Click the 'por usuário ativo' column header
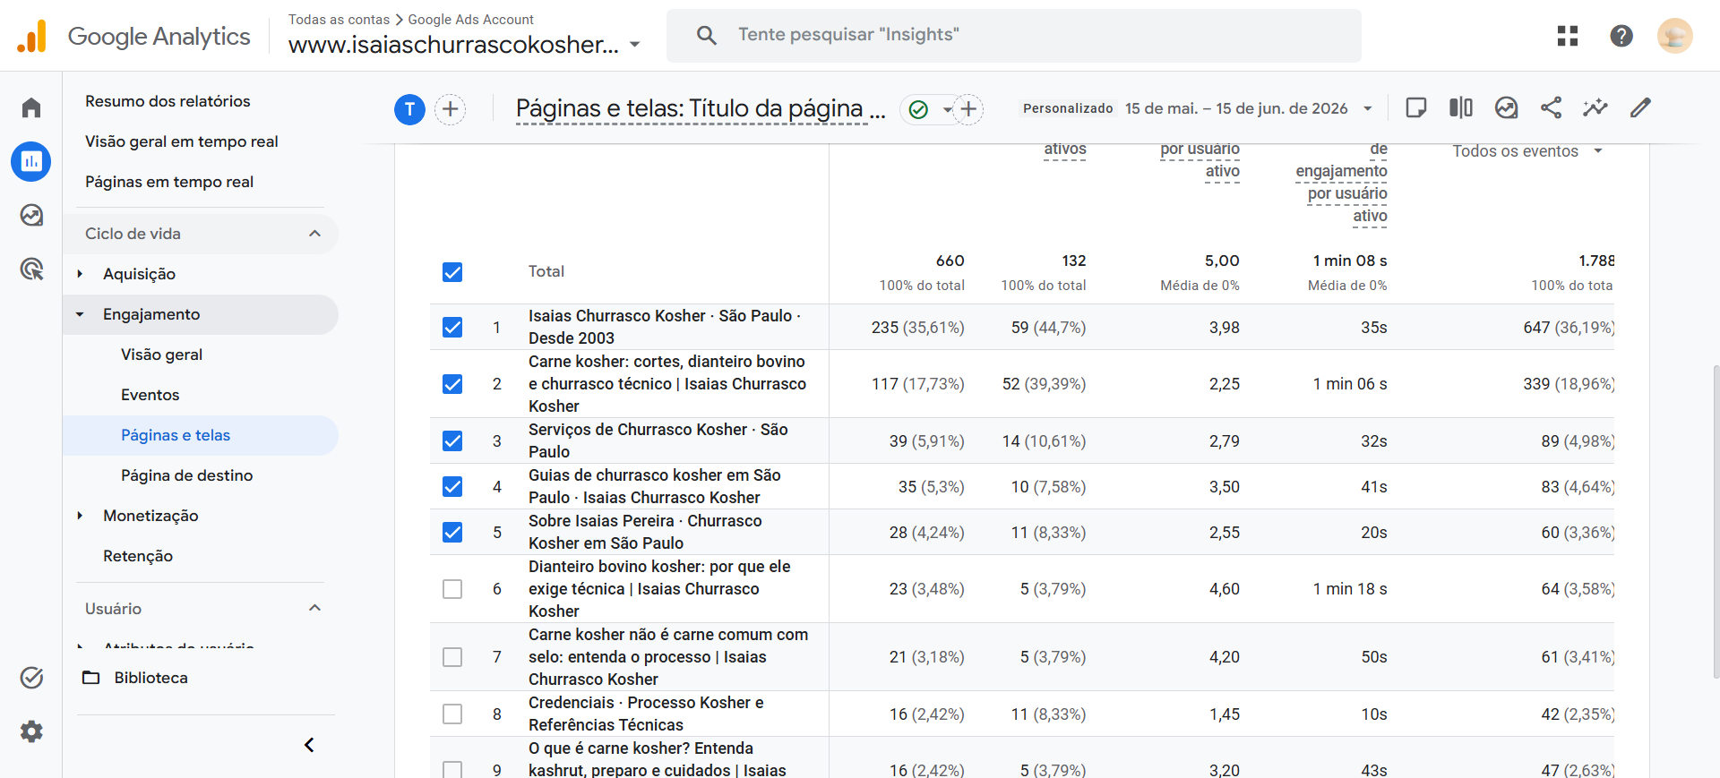 1200,160
